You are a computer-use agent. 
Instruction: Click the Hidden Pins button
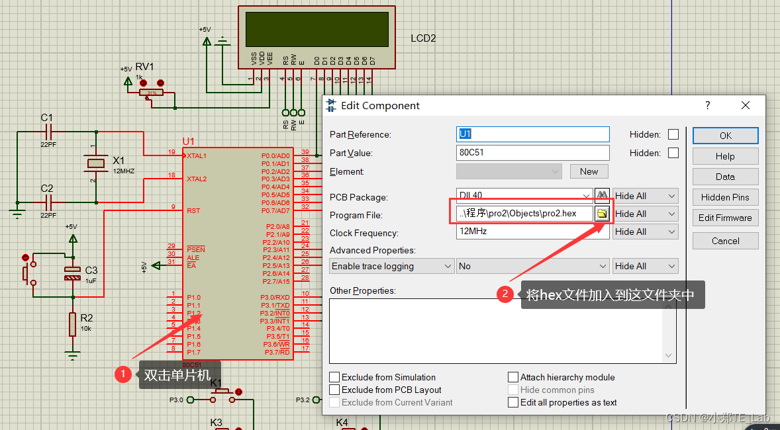pos(725,197)
